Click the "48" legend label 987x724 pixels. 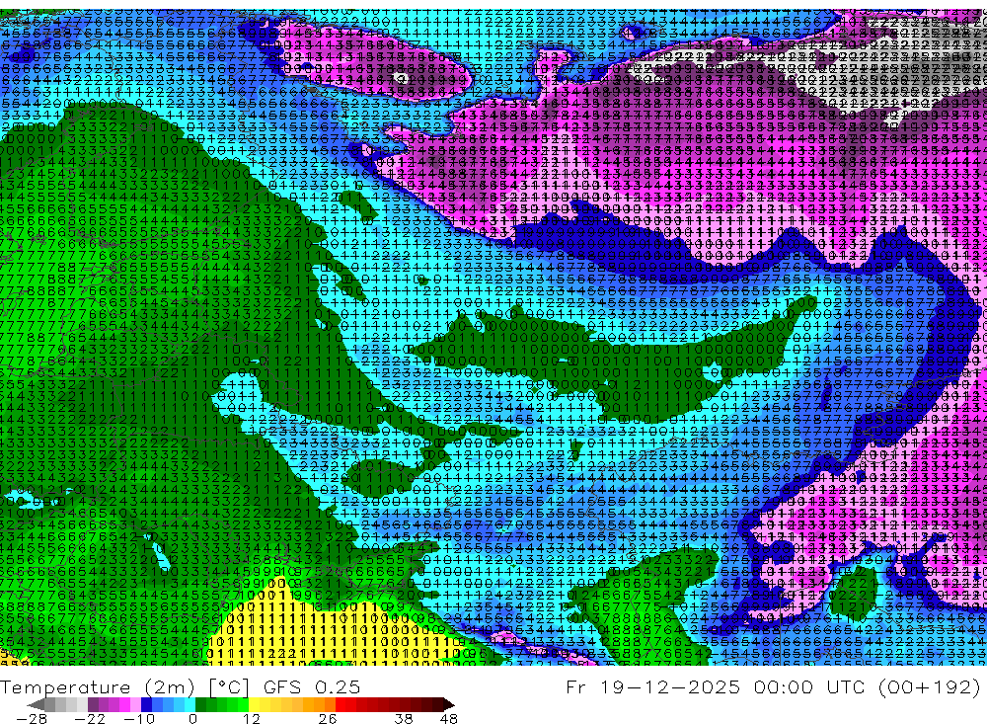(448, 718)
